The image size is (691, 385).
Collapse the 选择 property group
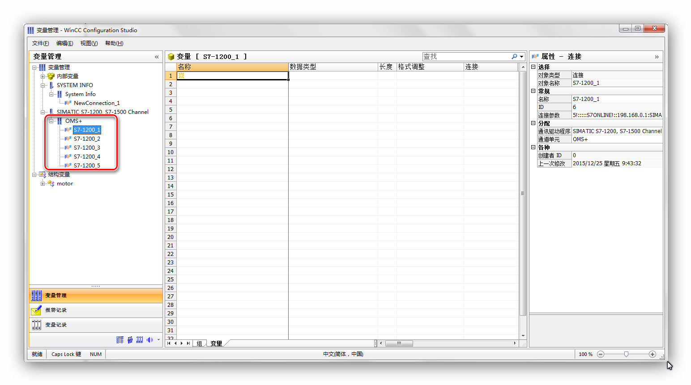coord(533,67)
